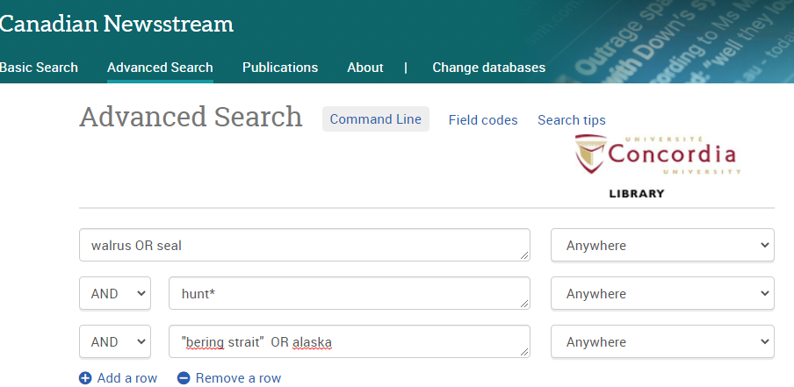This screenshot has width=794, height=387.
Task: Click the Remove a row link text
Action: point(238,378)
